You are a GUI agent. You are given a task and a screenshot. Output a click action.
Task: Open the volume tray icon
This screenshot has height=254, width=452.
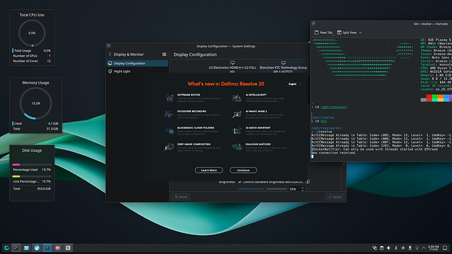click(x=388, y=247)
